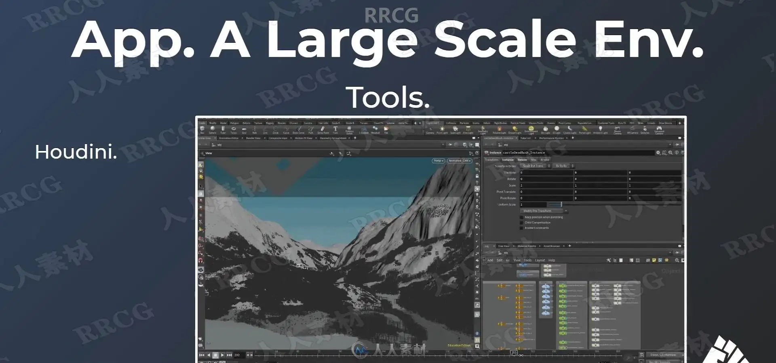Select the Grid shelf tool
This screenshot has width=776, height=363.
pyautogui.click(x=244, y=130)
